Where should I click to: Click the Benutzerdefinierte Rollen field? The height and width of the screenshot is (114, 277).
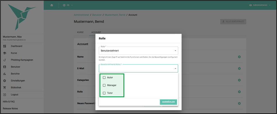[x=138, y=68]
